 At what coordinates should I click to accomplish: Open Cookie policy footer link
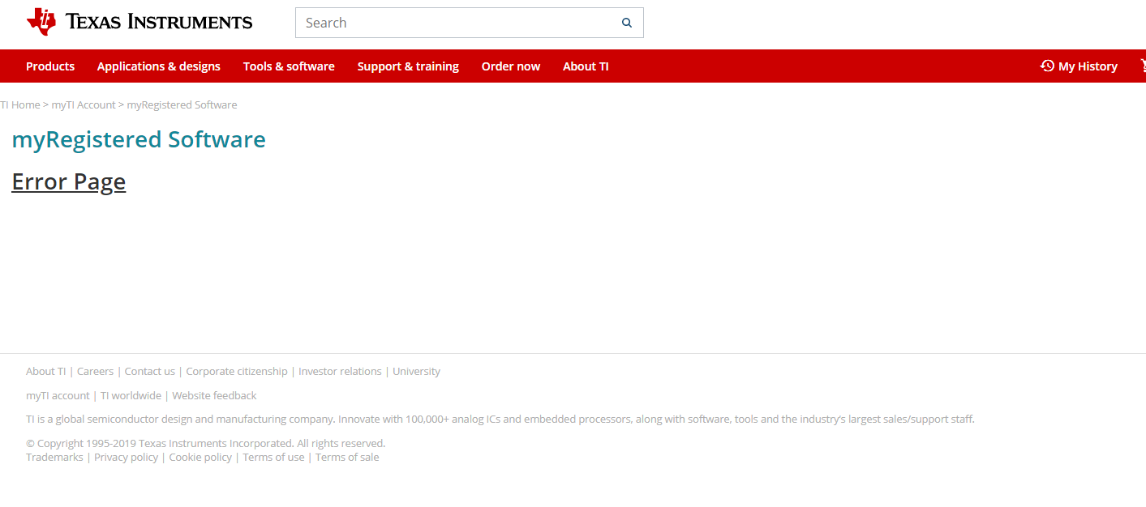[x=200, y=458]
